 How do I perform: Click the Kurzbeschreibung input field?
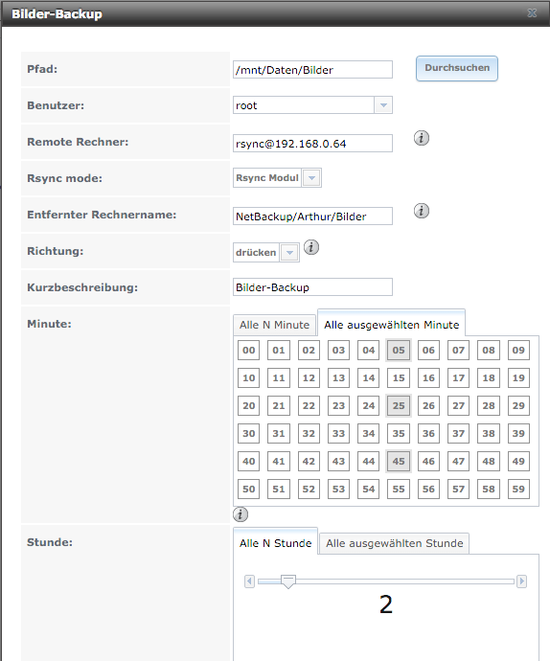tap(312, 287)
